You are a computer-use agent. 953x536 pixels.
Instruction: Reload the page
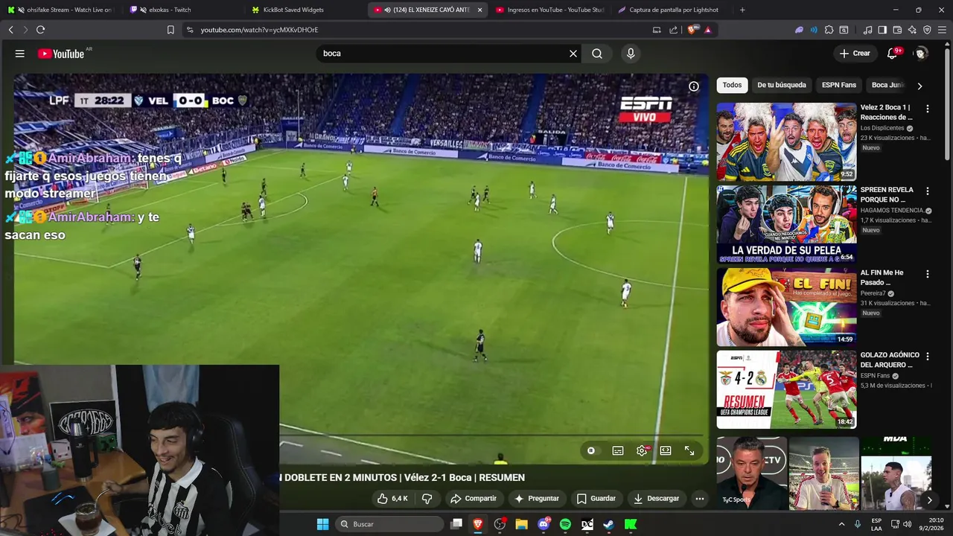(40, 30)
